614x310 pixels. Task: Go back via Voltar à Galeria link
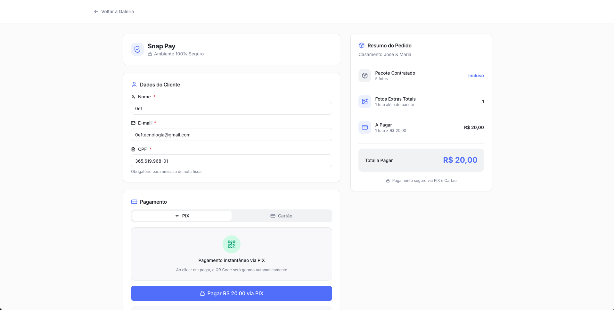[114, 12]
